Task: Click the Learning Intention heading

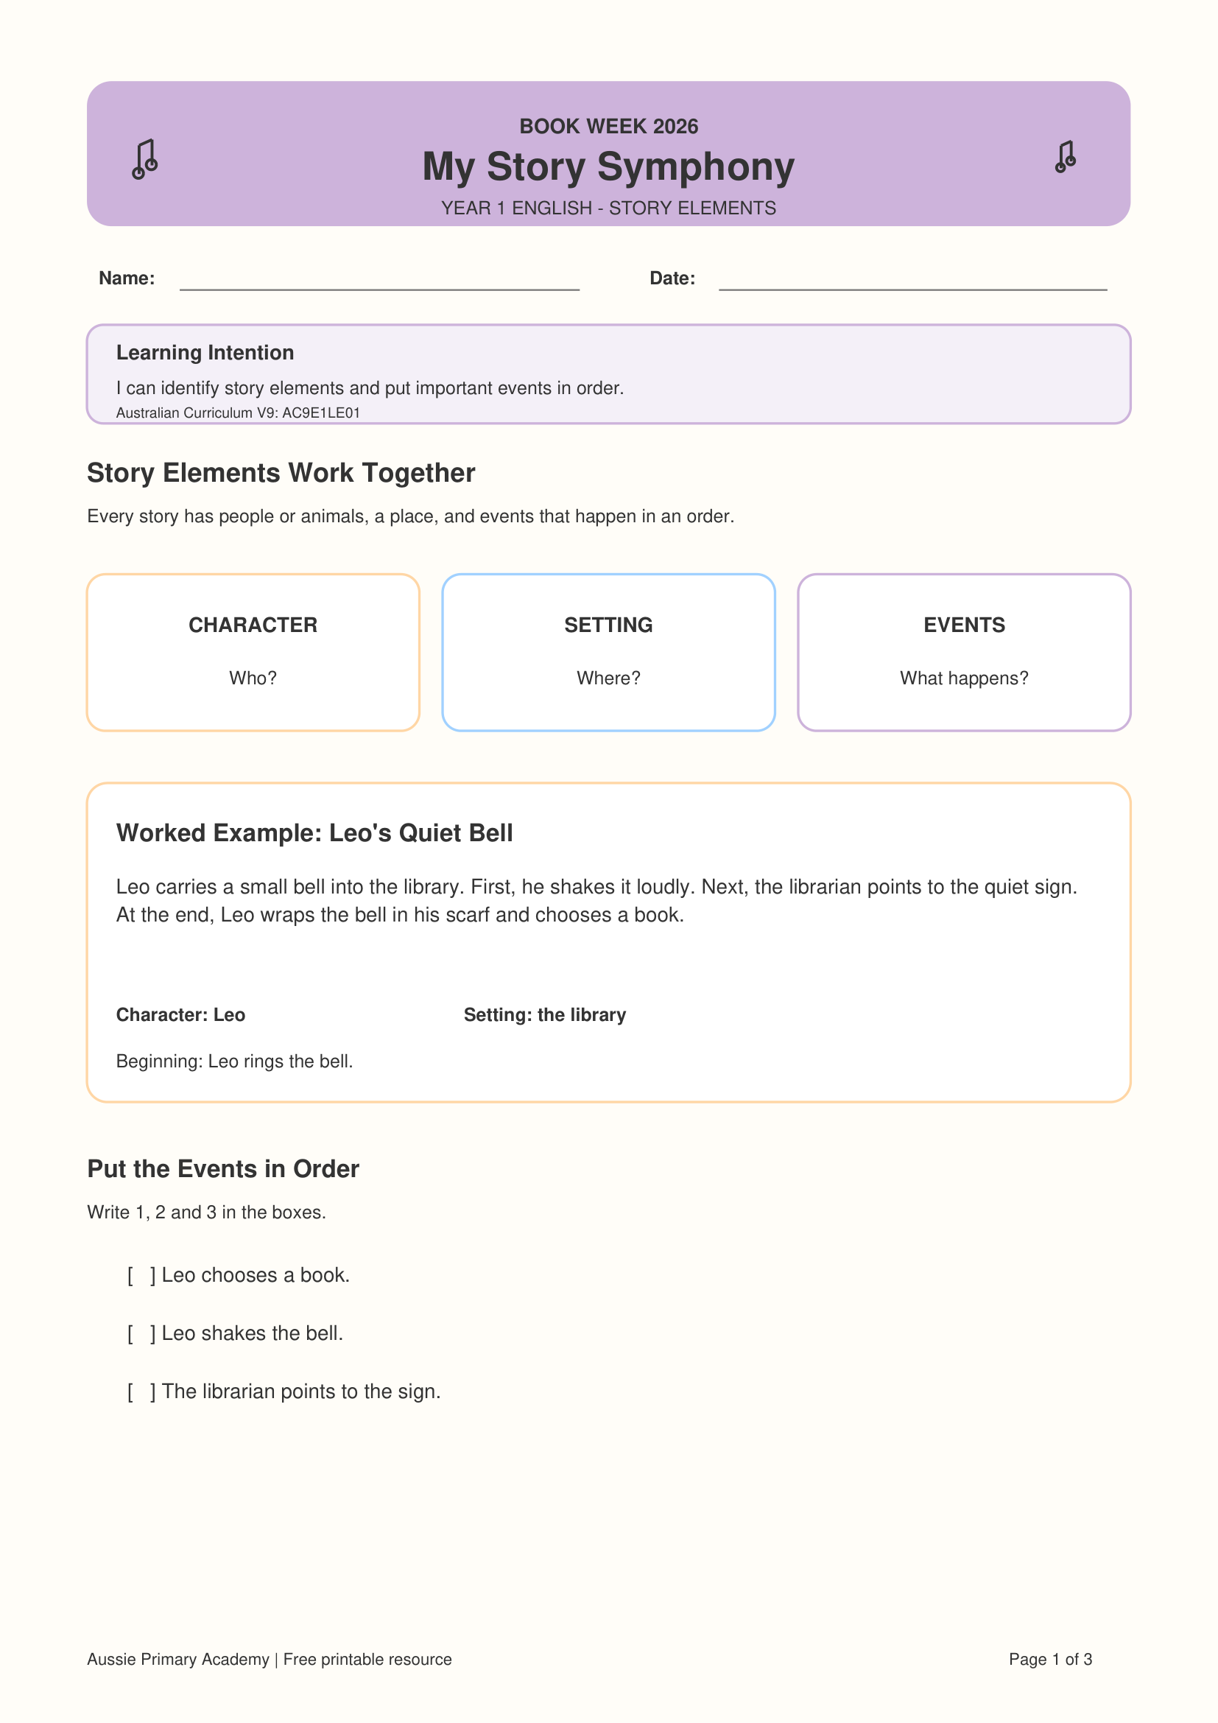Action: click(205, 353)
